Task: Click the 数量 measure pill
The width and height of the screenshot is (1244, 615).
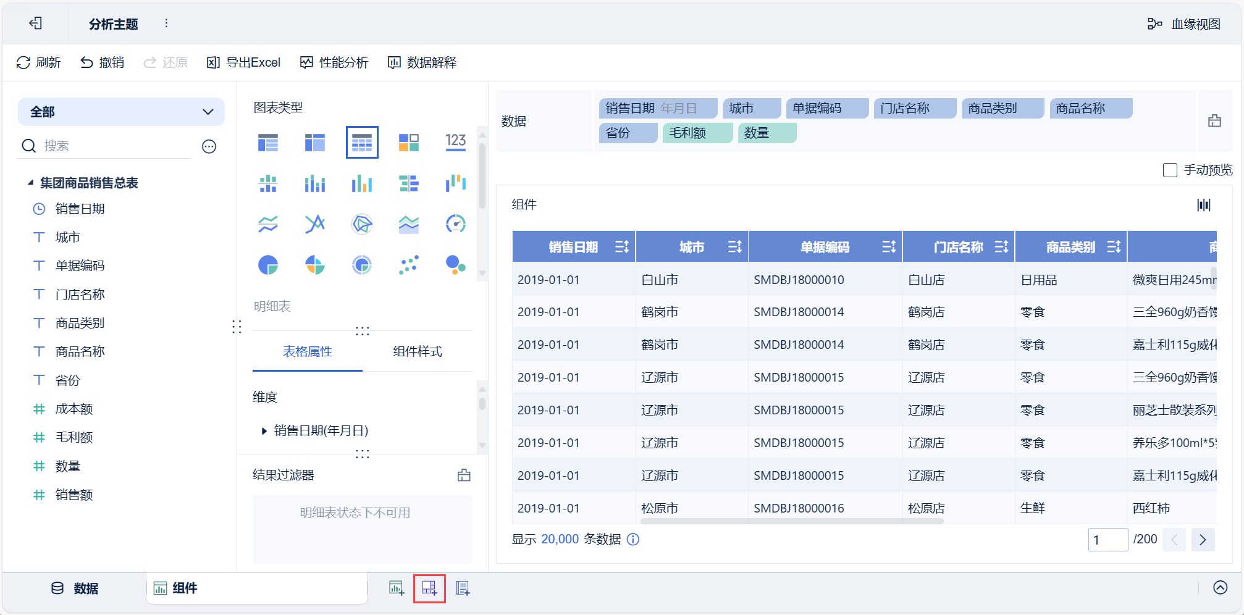Action: coord(767,133)
